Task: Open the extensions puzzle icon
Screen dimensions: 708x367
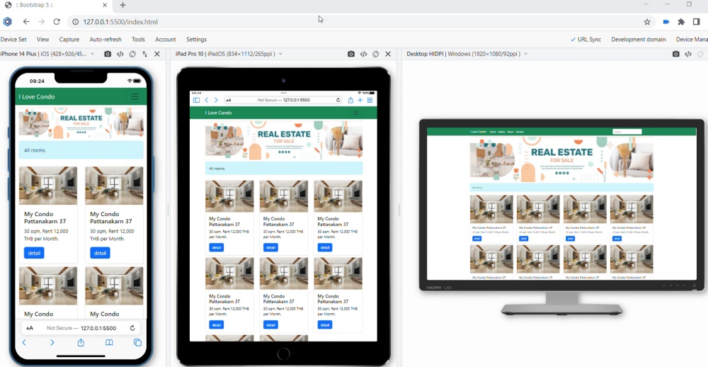Action: pos(681,22)
